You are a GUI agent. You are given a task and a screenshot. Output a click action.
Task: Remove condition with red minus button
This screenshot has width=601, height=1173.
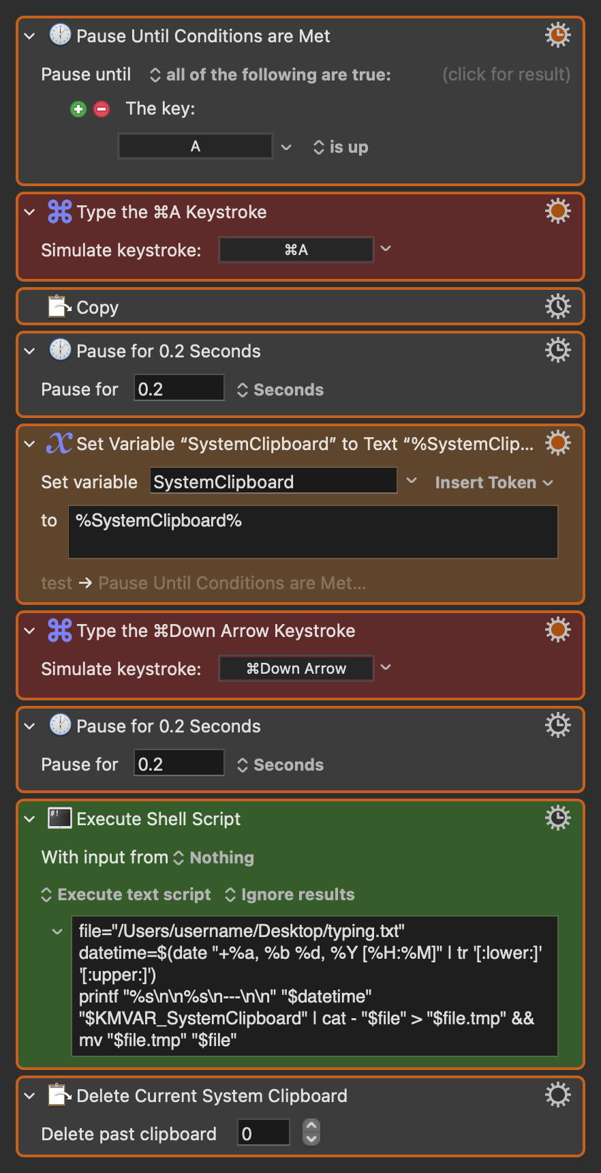click(102, 109)
